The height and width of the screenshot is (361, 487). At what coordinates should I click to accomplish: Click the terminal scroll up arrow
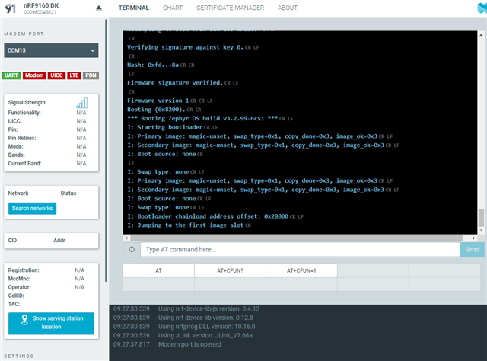tap(481, 35)
